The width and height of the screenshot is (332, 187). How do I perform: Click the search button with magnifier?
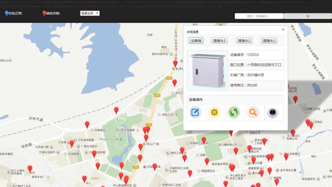[x=307, y=16]
